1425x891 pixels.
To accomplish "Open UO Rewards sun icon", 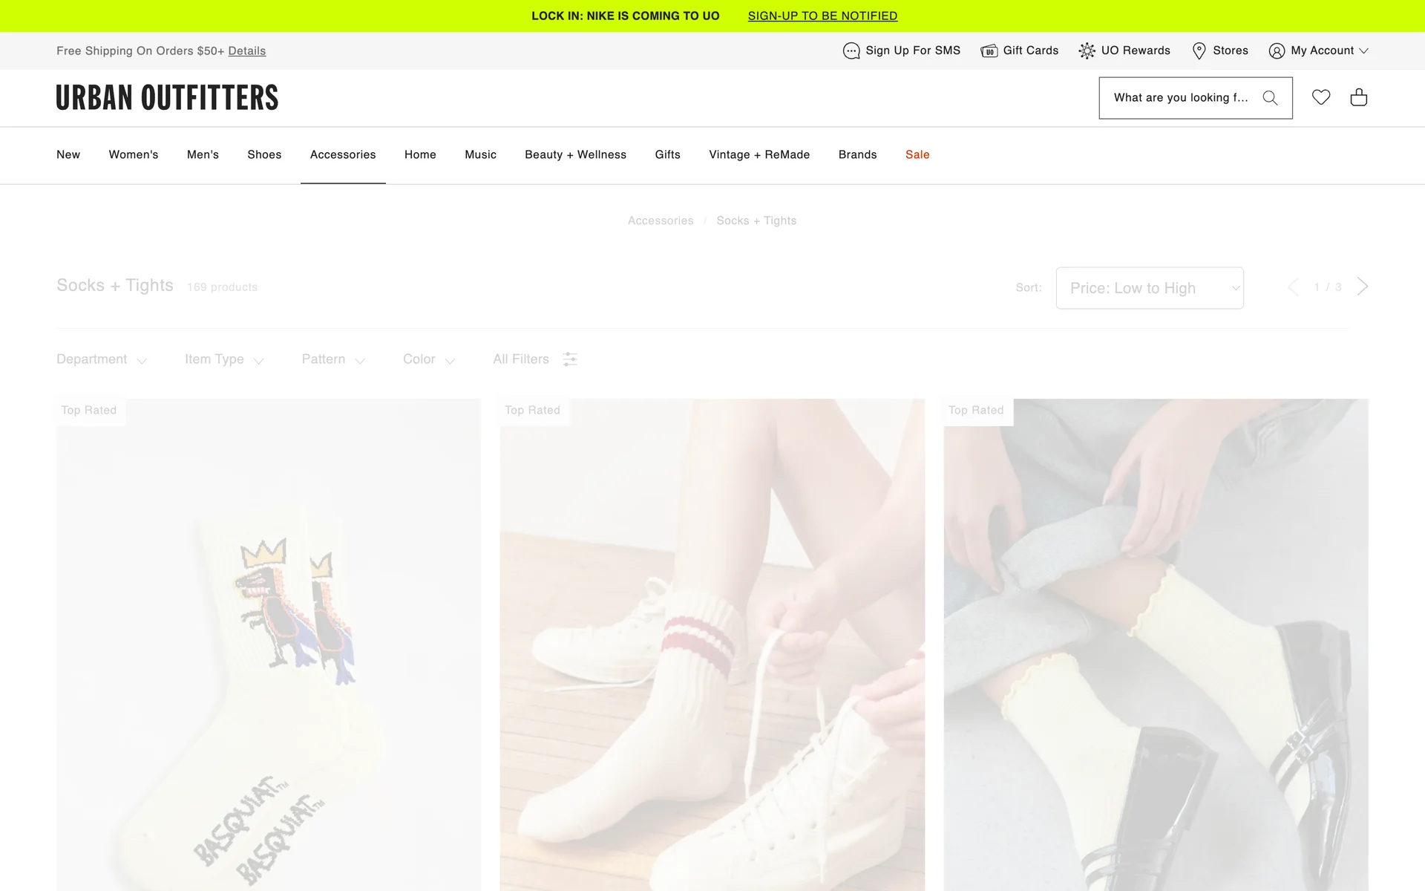I will [1087, 50].
